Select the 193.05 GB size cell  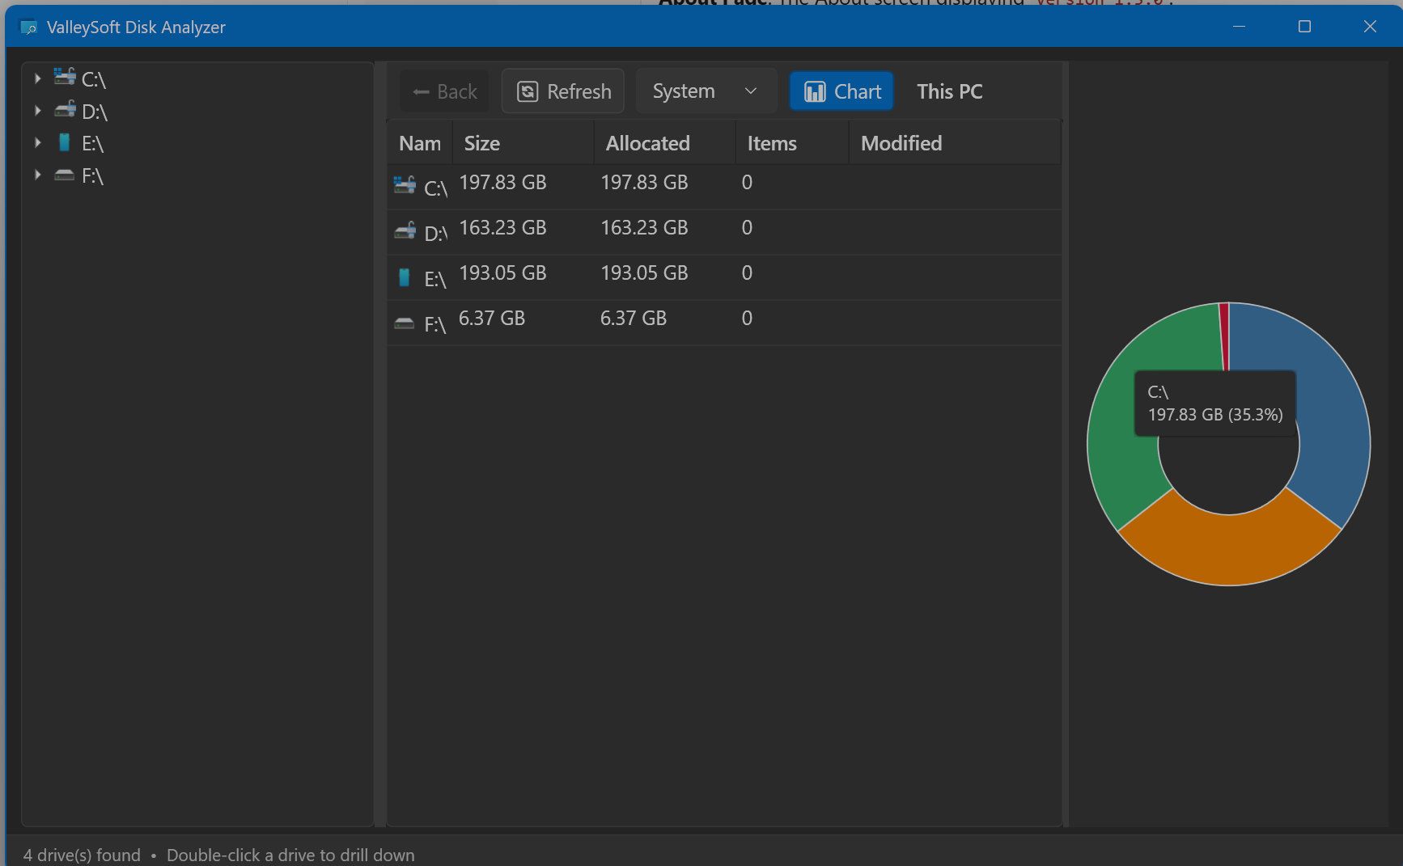tap(502, 273)
